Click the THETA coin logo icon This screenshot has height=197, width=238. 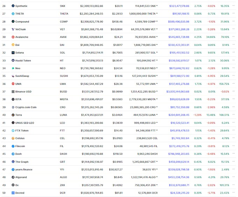[13, 14]
